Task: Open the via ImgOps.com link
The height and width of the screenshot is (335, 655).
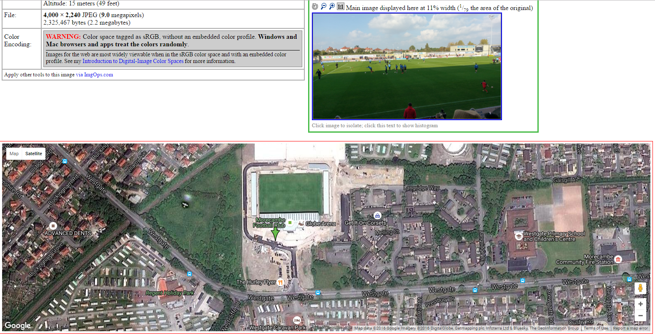Action: (94, 75)
